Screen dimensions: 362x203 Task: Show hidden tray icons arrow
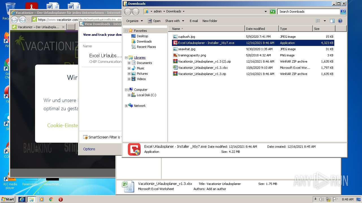[x=315, y=199]
